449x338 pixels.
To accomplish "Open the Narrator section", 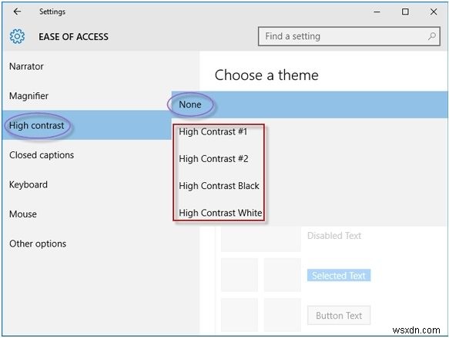I will 26,66.
